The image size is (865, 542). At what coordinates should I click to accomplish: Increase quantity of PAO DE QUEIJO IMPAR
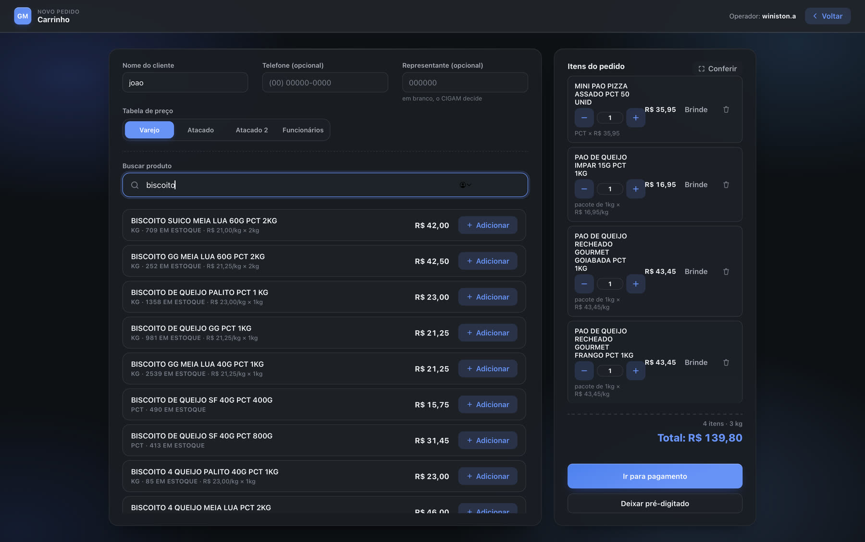click(x=635, y=189)
